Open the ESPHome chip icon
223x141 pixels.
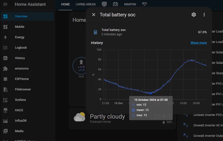5,79
